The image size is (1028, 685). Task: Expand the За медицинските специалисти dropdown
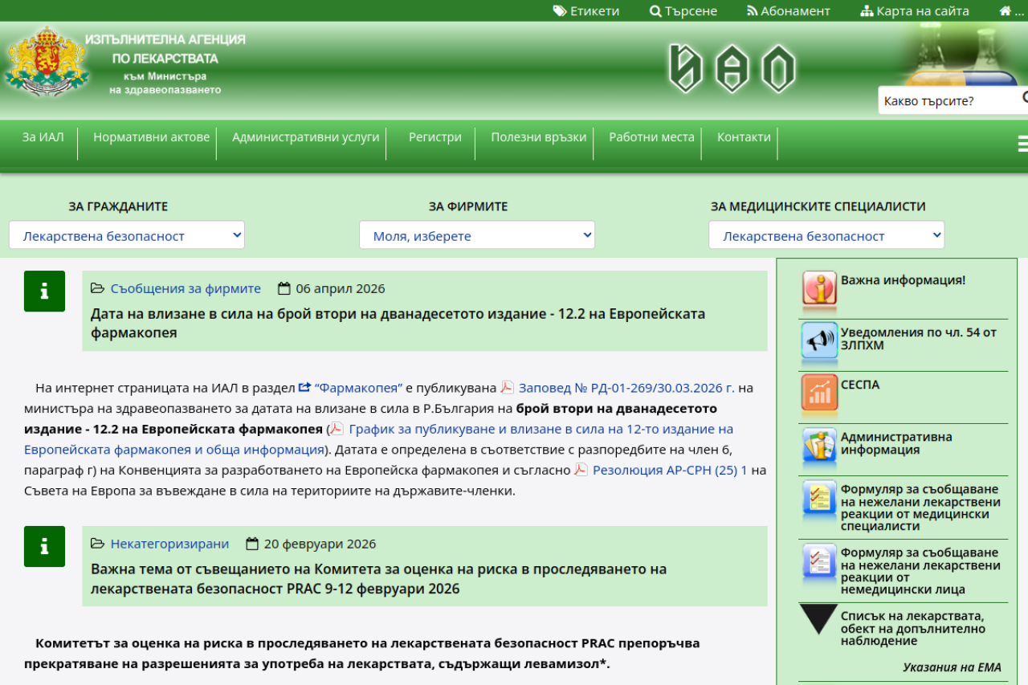pos(826,235)
